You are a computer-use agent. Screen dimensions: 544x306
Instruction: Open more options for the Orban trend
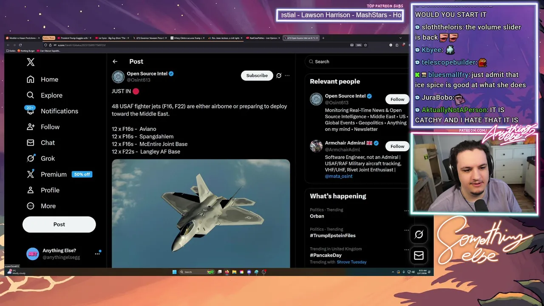[x=406, y=210]
